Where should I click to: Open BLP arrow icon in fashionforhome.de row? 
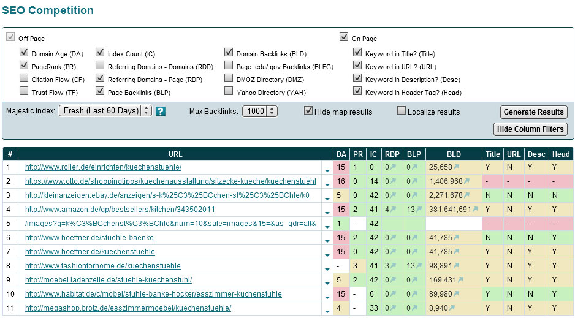pos(419,265)
